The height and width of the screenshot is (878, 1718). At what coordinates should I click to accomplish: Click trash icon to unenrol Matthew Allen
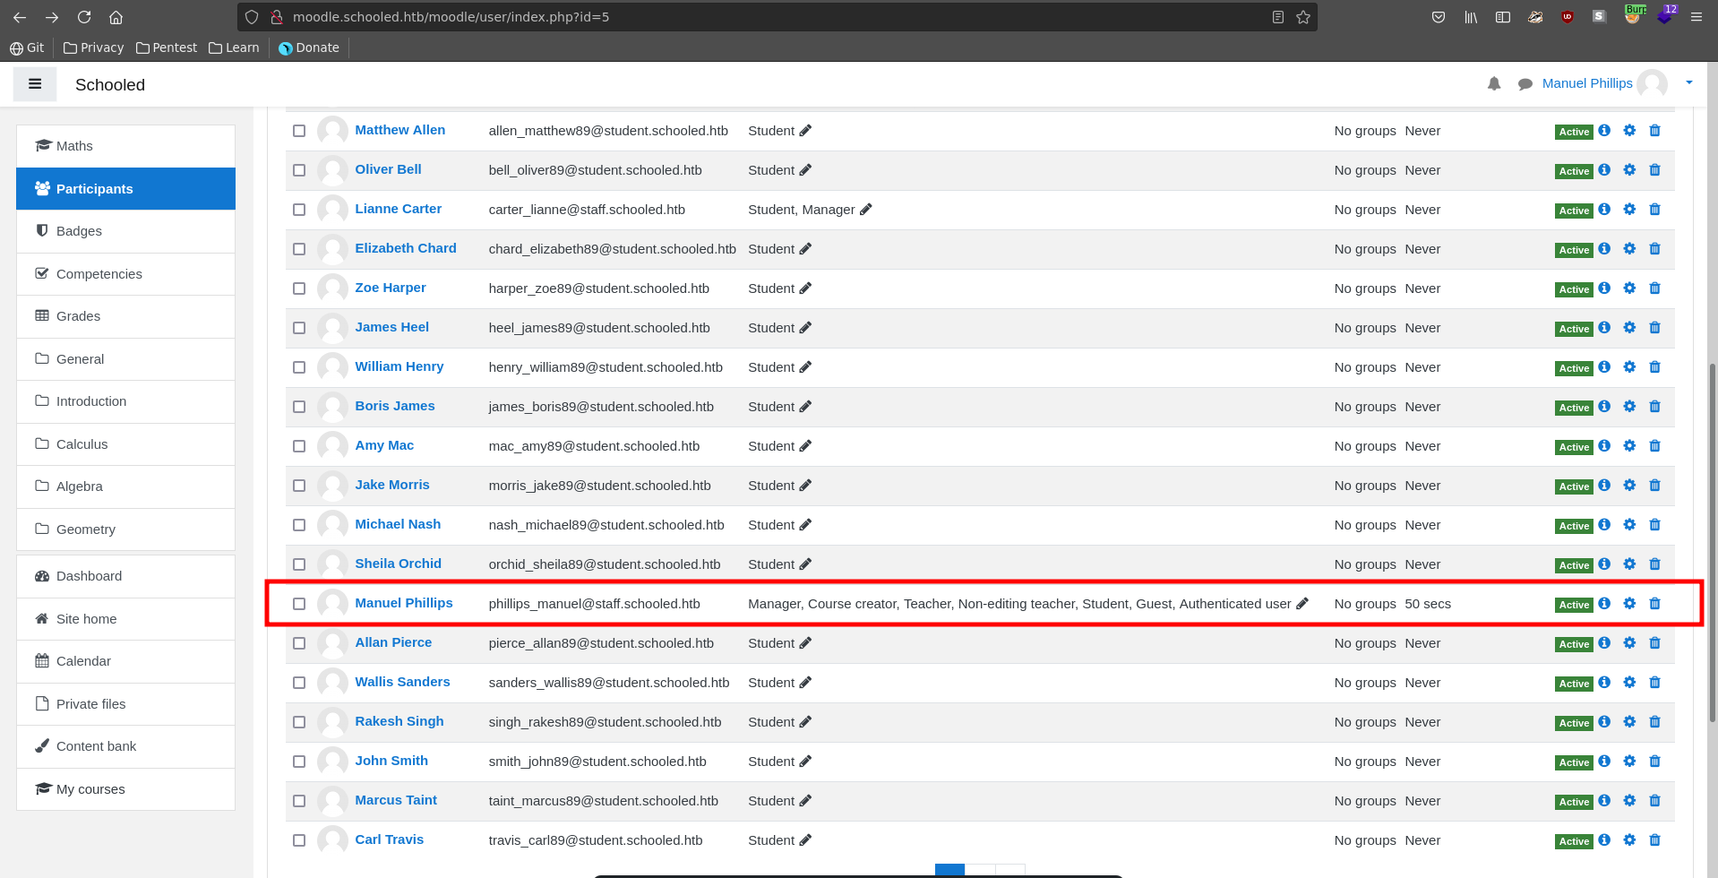1654,131
